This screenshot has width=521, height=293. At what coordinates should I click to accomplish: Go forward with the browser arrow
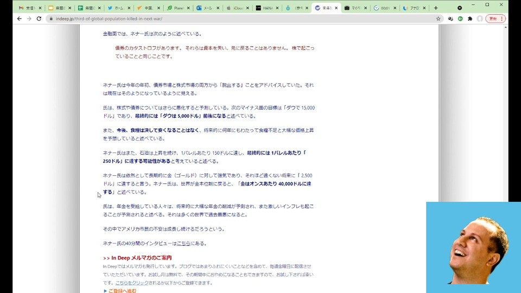(29, 18)
